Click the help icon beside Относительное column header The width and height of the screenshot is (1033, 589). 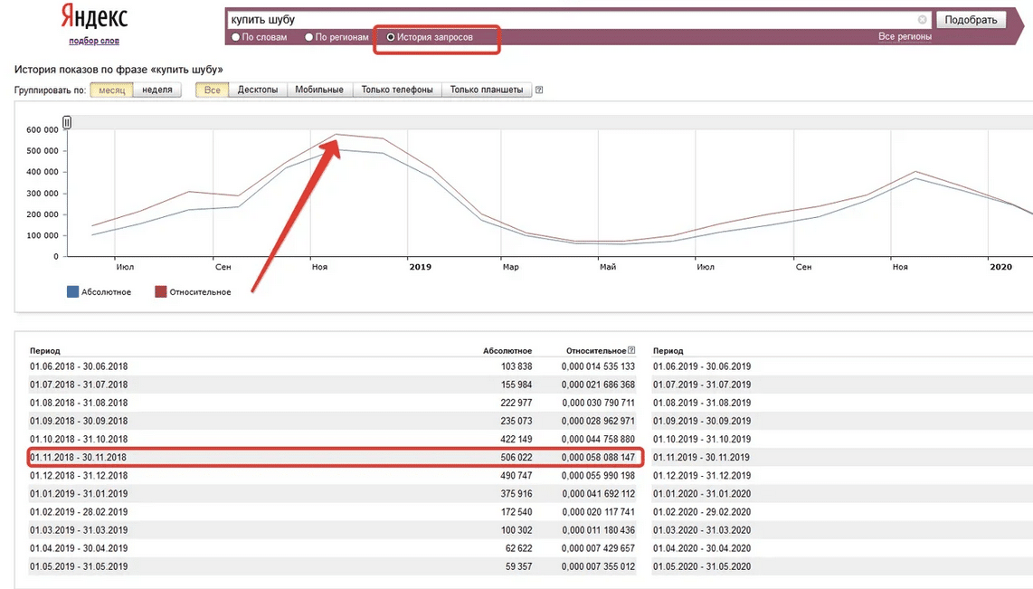[x=631, y=351]
